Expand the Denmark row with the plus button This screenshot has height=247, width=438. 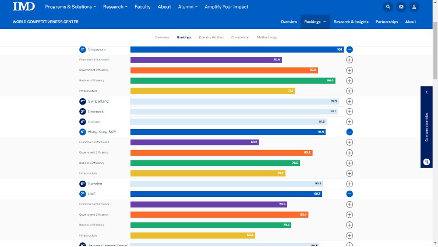click(x=349, y=112)
